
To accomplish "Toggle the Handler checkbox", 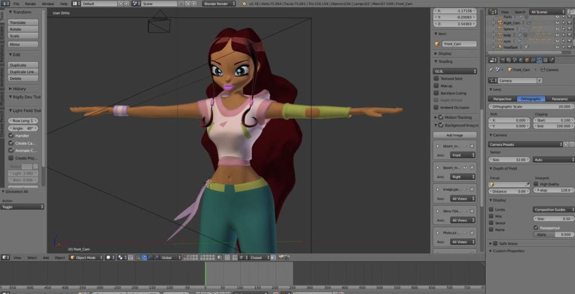I will click(x=11, y=136).
